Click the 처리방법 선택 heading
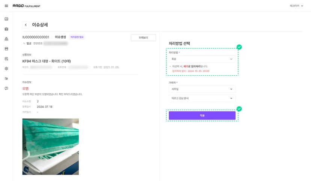Screen dimensions: 311x181 coord(179,43)
